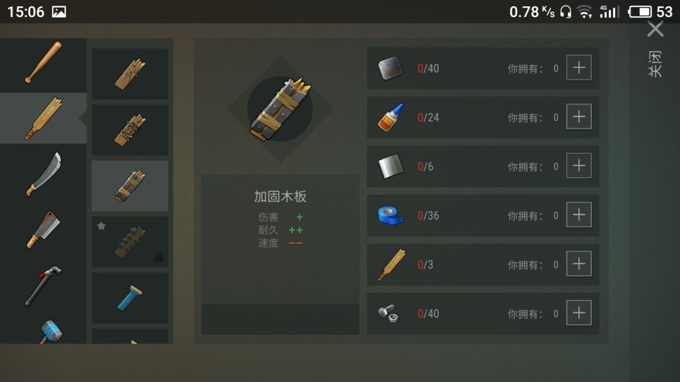Select the baseball bat weapon icon

[x=43, y=62]
